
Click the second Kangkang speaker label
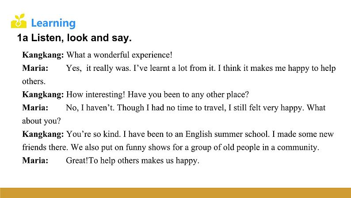(x=43, y=94)
